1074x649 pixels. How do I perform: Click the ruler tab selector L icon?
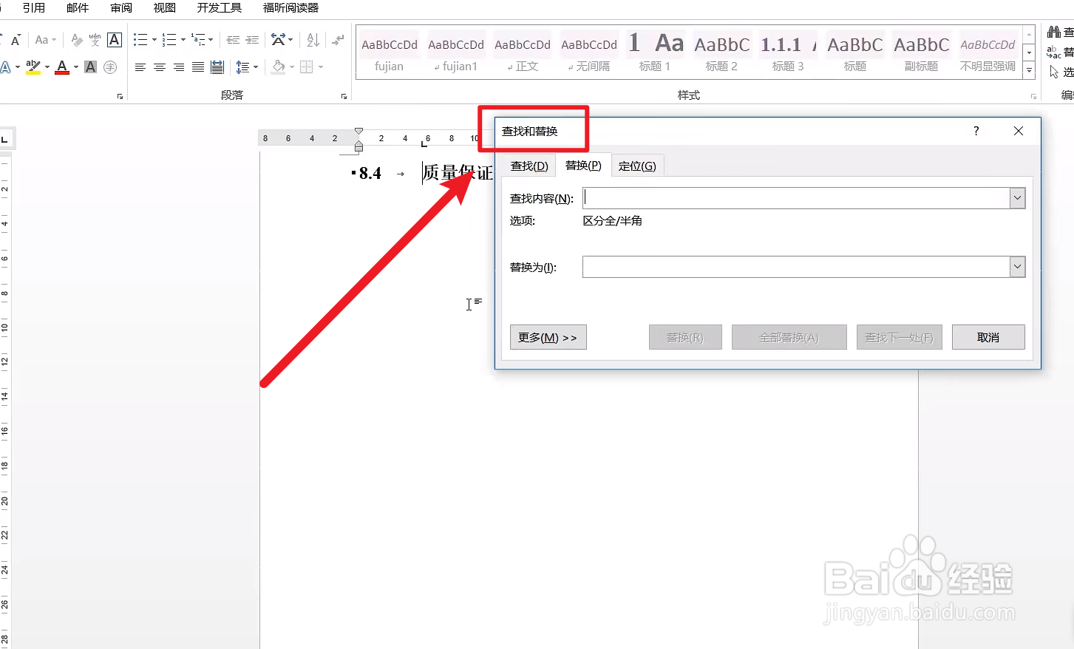tap(4, 139)
